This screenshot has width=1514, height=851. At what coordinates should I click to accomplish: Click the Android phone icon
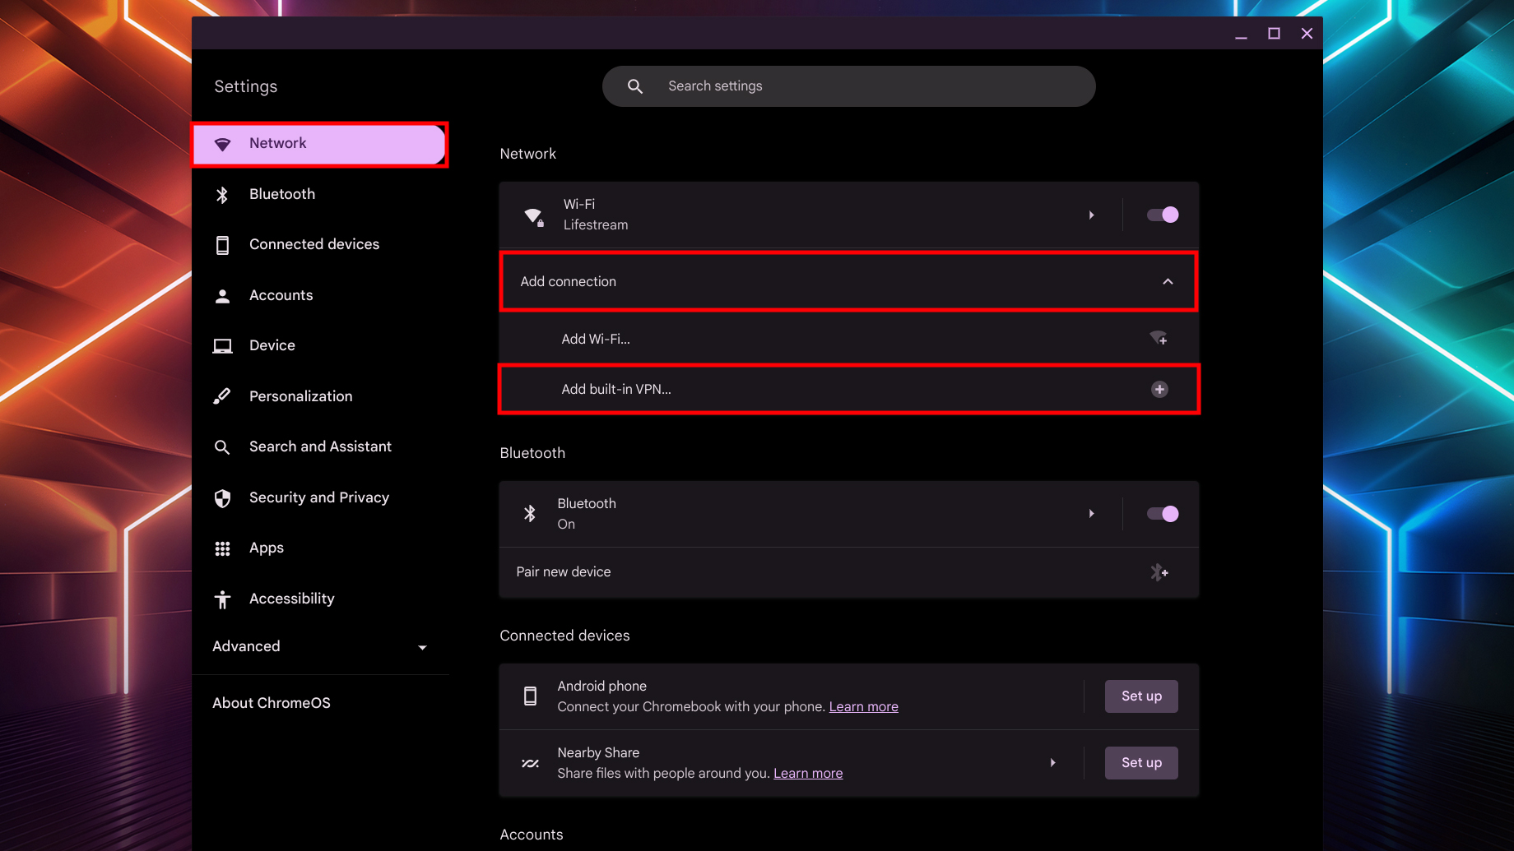pos(531,696)
